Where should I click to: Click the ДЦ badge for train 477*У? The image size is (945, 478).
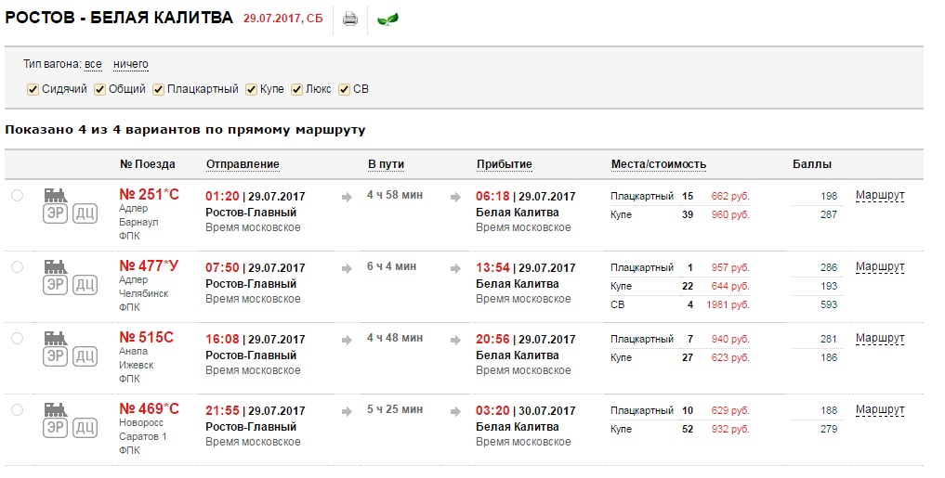[85, 284]
